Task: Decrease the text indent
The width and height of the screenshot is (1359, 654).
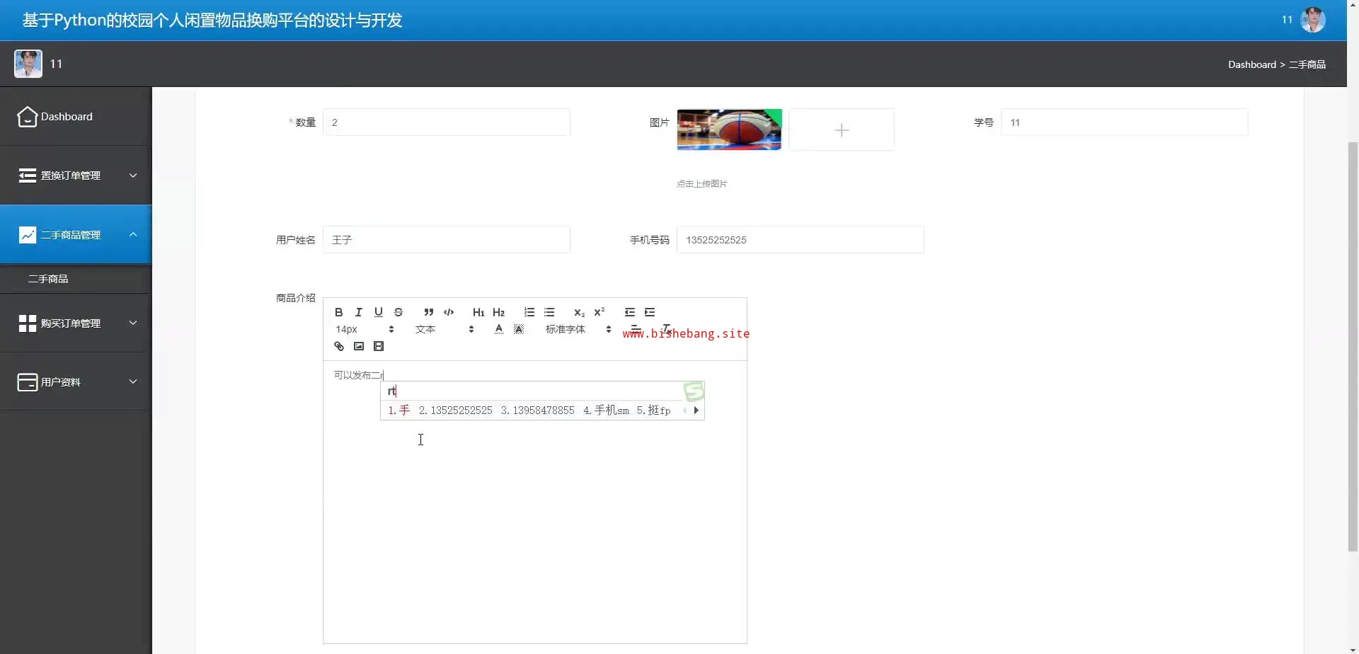Action: [x=629, y=312]
